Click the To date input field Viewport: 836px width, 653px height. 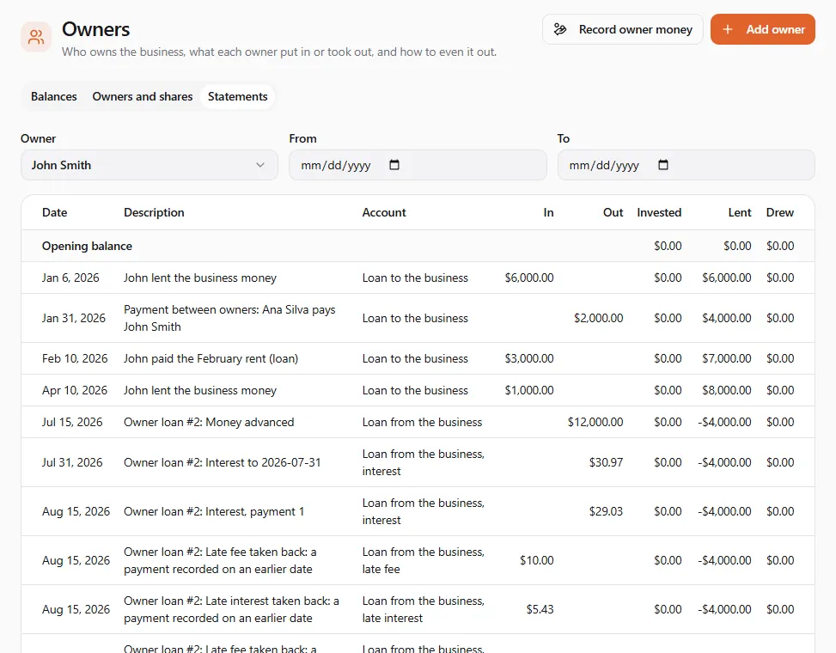[686, 165]
